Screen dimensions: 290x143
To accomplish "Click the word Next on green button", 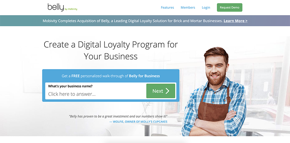I will tap(158, 91).
